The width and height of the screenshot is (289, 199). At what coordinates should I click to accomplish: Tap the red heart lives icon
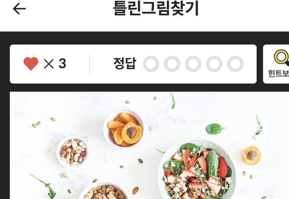[x=31, y=64]
